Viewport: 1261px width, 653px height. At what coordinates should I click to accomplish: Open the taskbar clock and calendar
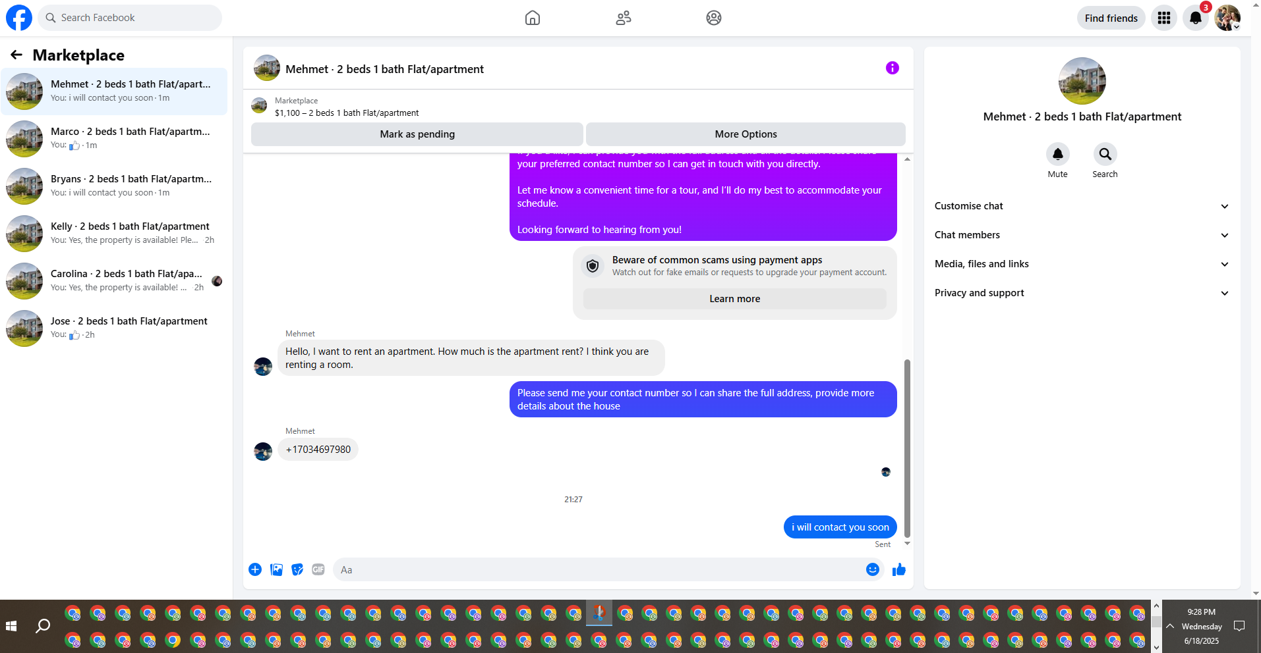(x=1202, y=626)
